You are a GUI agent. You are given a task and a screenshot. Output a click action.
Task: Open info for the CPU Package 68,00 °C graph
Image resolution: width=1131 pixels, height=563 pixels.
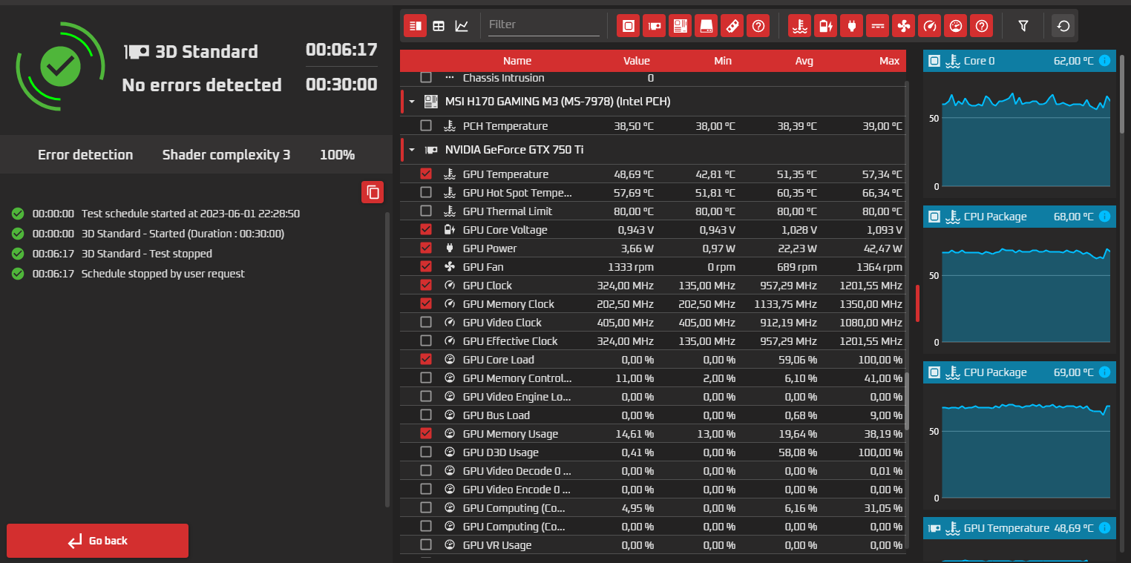[x=1104, y=217]
